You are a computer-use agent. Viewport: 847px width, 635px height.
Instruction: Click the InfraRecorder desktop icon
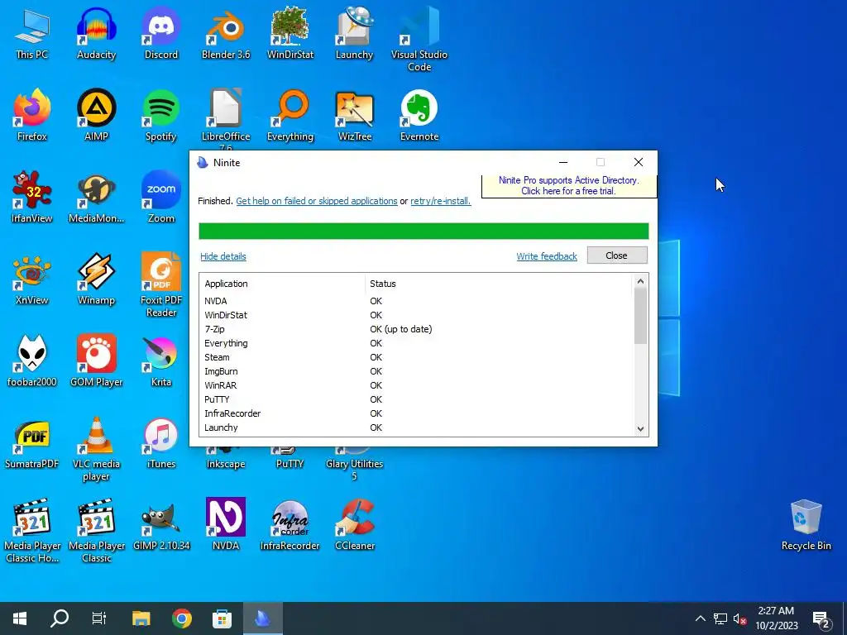click(290, 525)
